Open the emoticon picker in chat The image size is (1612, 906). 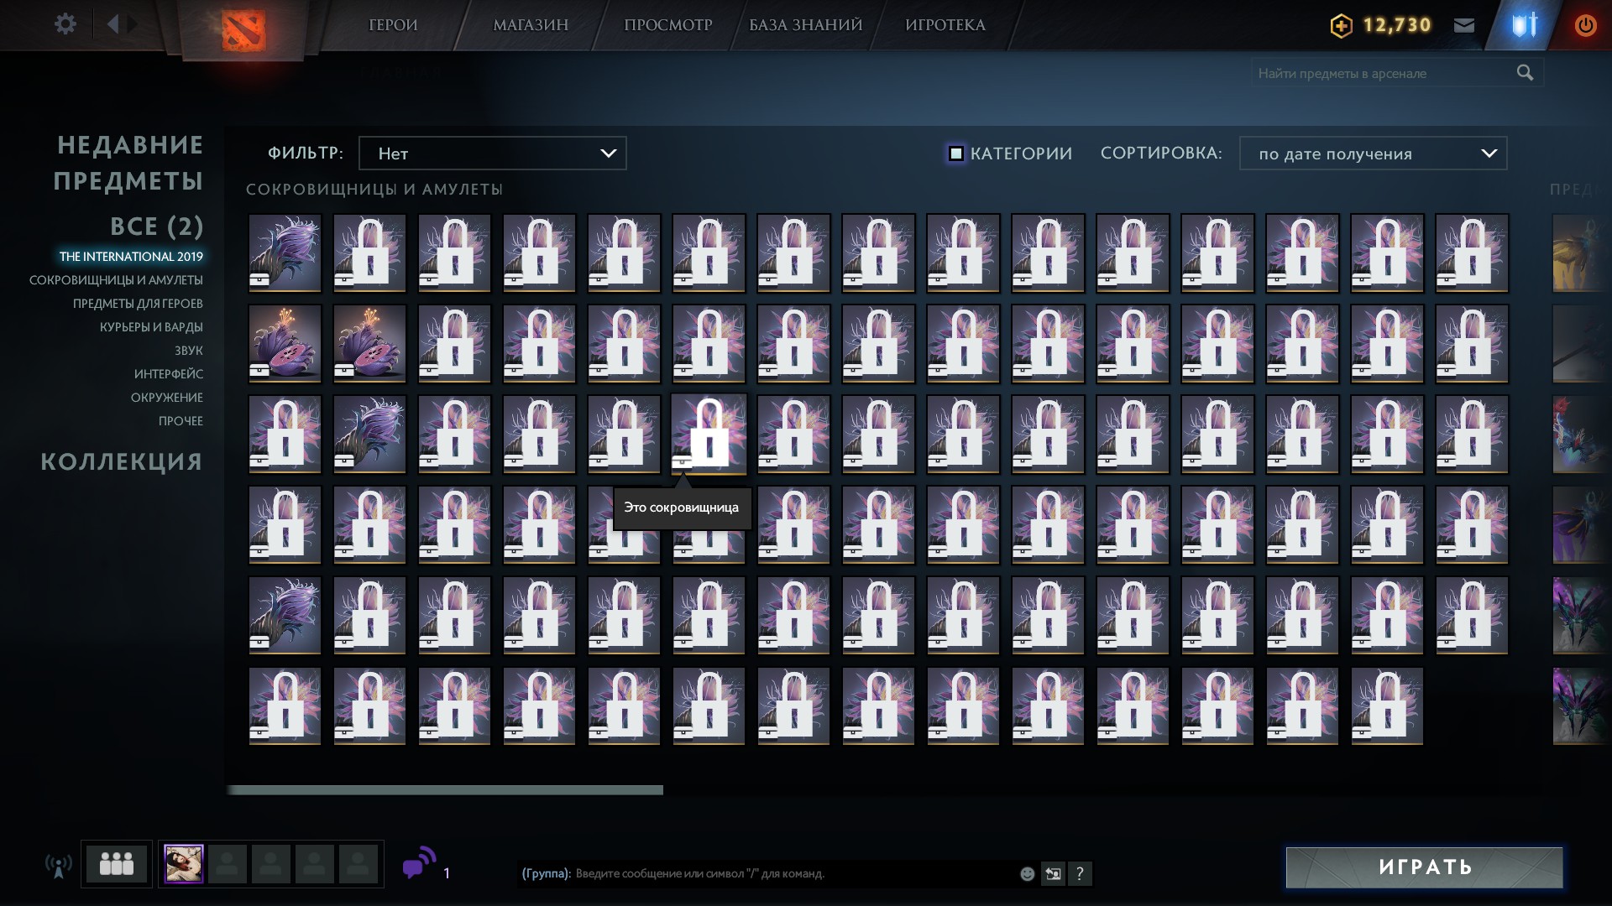1027,874
